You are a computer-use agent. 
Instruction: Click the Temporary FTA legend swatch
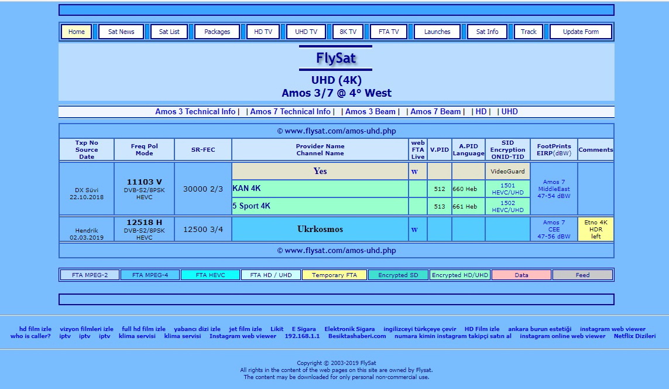point(334,275)
